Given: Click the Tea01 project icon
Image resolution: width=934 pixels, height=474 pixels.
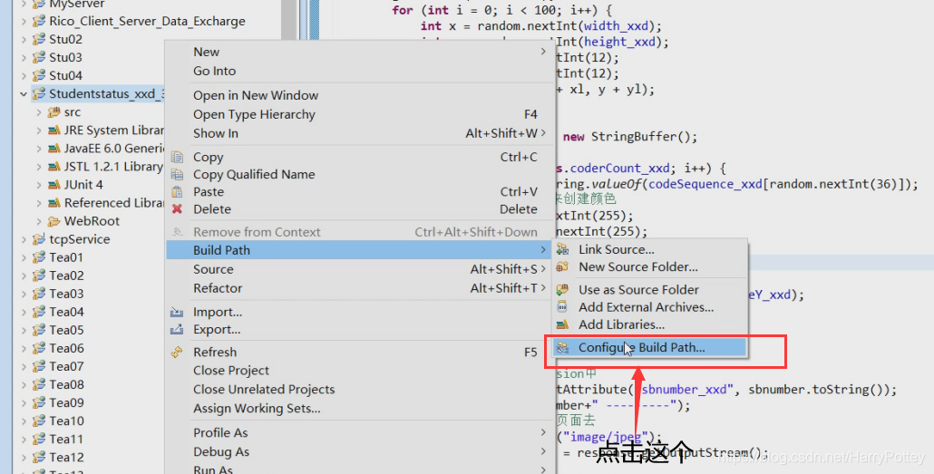Looking at the screenshot, I should pyautogui.click(x=39, y=257).
